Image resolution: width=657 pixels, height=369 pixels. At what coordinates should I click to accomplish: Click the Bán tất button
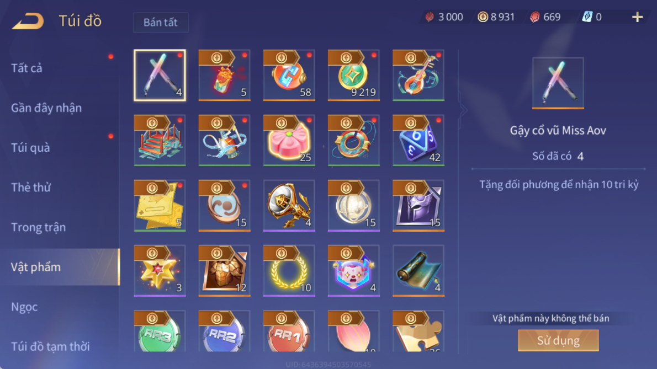point(161,22)
